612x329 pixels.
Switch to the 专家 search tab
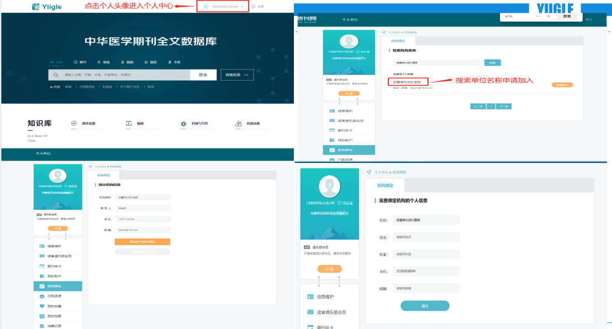[x=175, y=62]
